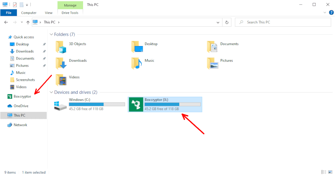The height and width of the screenshot is (176, 335).
Task: Open the Drive Tools tab
Action: coord(70,13)
